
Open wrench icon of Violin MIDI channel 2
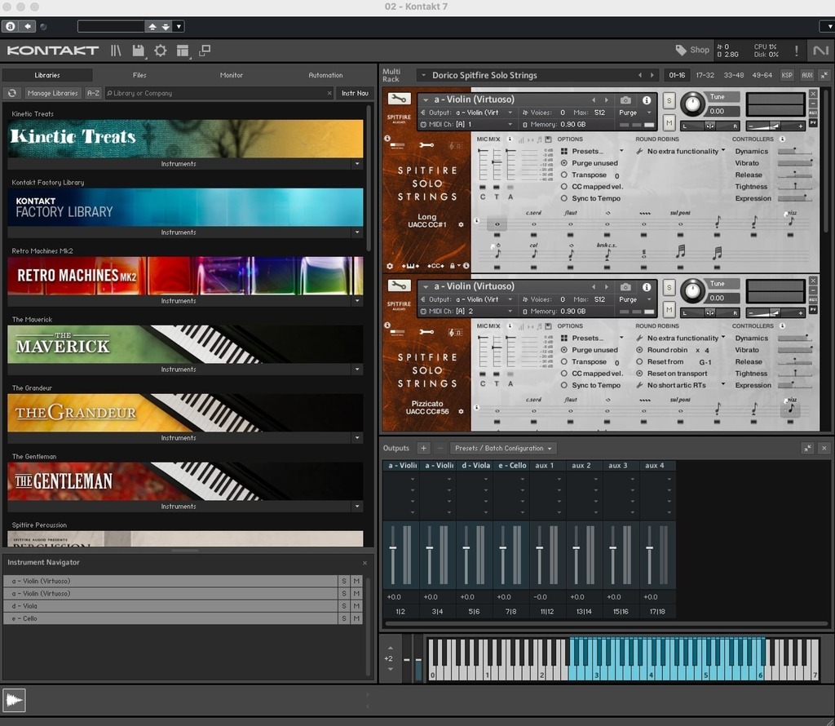399,286
